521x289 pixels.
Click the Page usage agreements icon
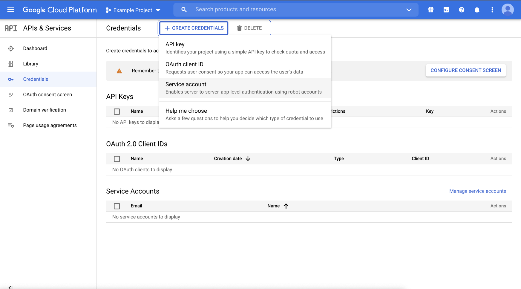(11, 126)
